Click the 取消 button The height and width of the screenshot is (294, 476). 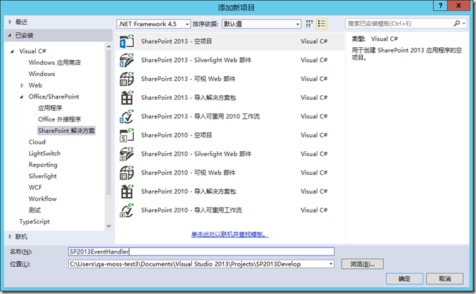pyautogui.click(x=445, y=279)
